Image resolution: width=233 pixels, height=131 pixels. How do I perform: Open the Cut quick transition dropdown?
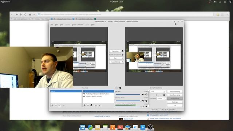[x=116, y=58]
